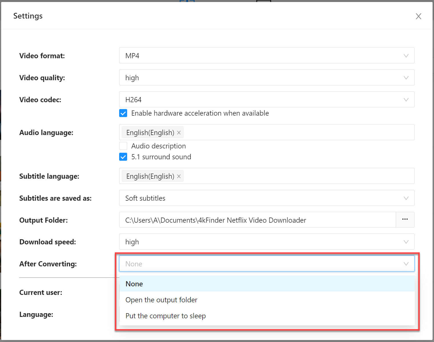The width and height of the screenshot is (434, 342).
Task: Click the After Converting label
Action: tap(48, 264)
